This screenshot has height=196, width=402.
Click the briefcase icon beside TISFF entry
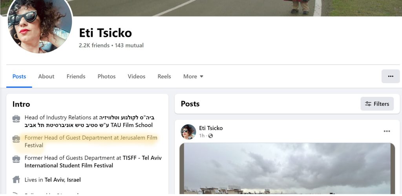tap(16, 159)
